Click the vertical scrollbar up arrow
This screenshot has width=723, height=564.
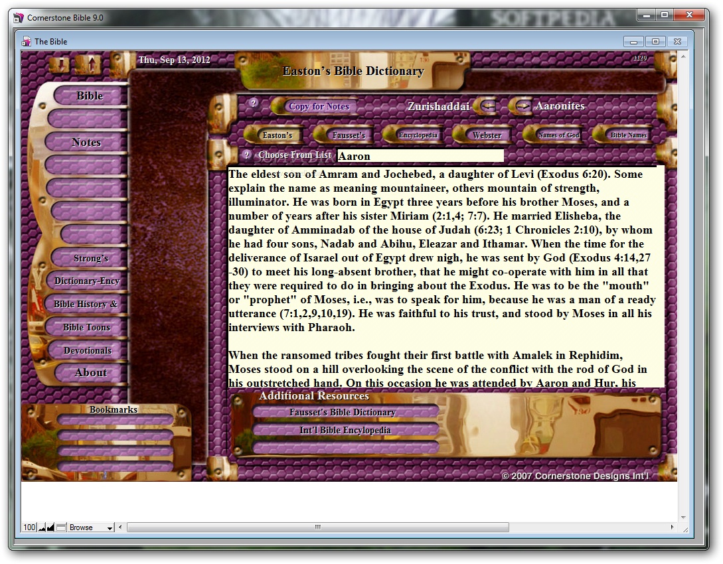coord(683,56)
